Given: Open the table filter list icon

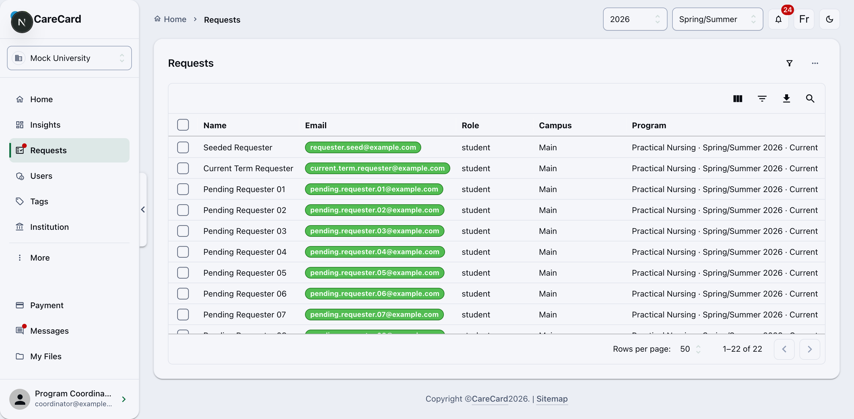Looking at the screenshot, I should click(762, 98).
